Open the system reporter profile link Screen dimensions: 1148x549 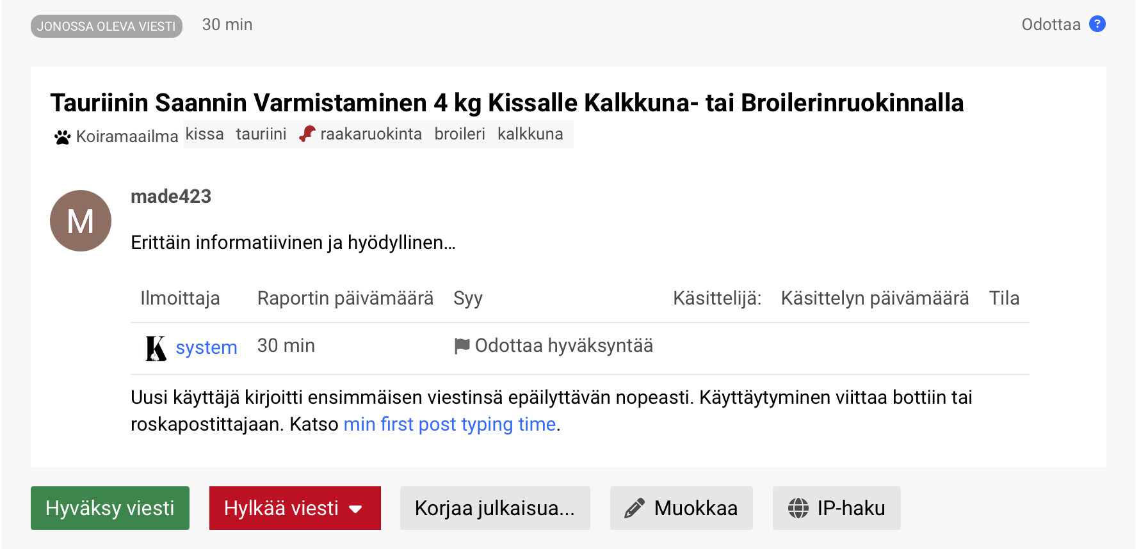coord(206,347)
